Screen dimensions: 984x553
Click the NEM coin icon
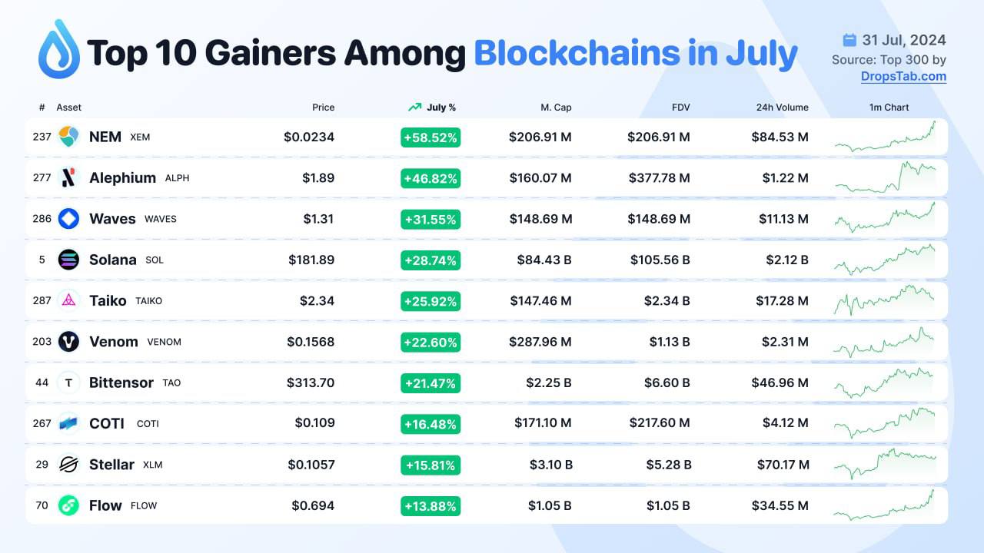coord(68,137)
